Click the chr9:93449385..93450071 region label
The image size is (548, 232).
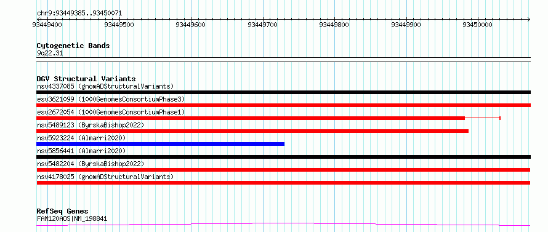click(x=79, y=14)
